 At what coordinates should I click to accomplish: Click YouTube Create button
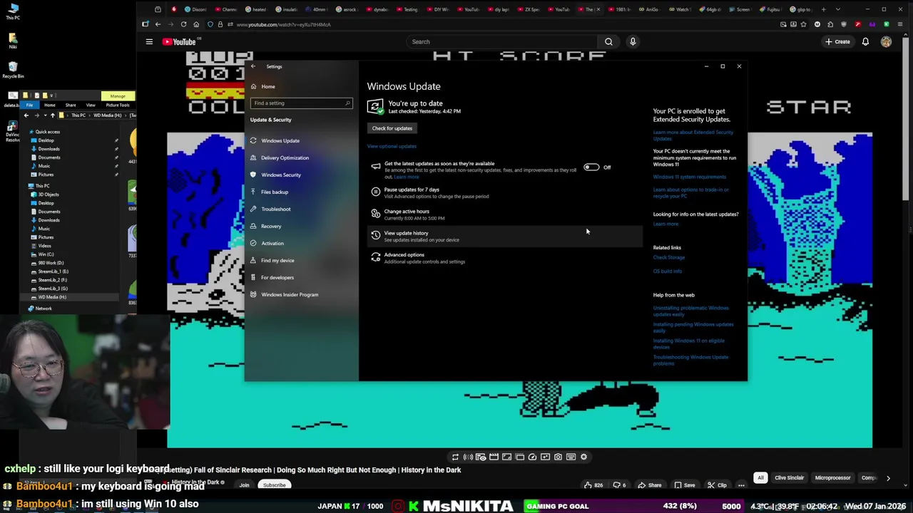click(x=837, y=42)
